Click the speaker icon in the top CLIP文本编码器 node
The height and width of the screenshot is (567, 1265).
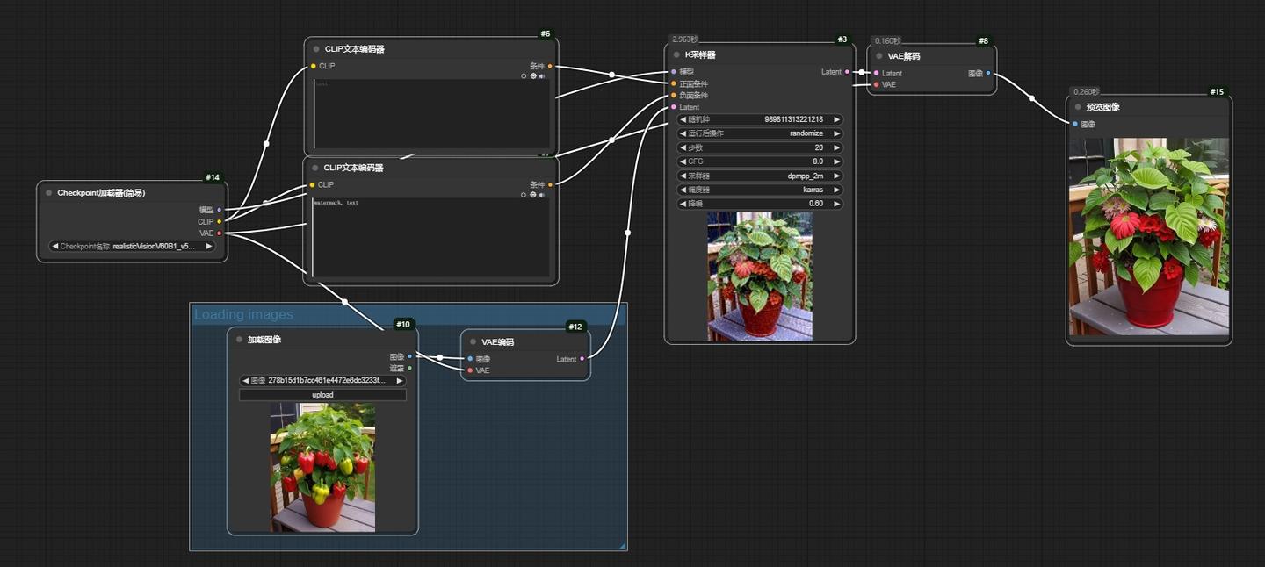pyautogui.click(x=542, y=76)
